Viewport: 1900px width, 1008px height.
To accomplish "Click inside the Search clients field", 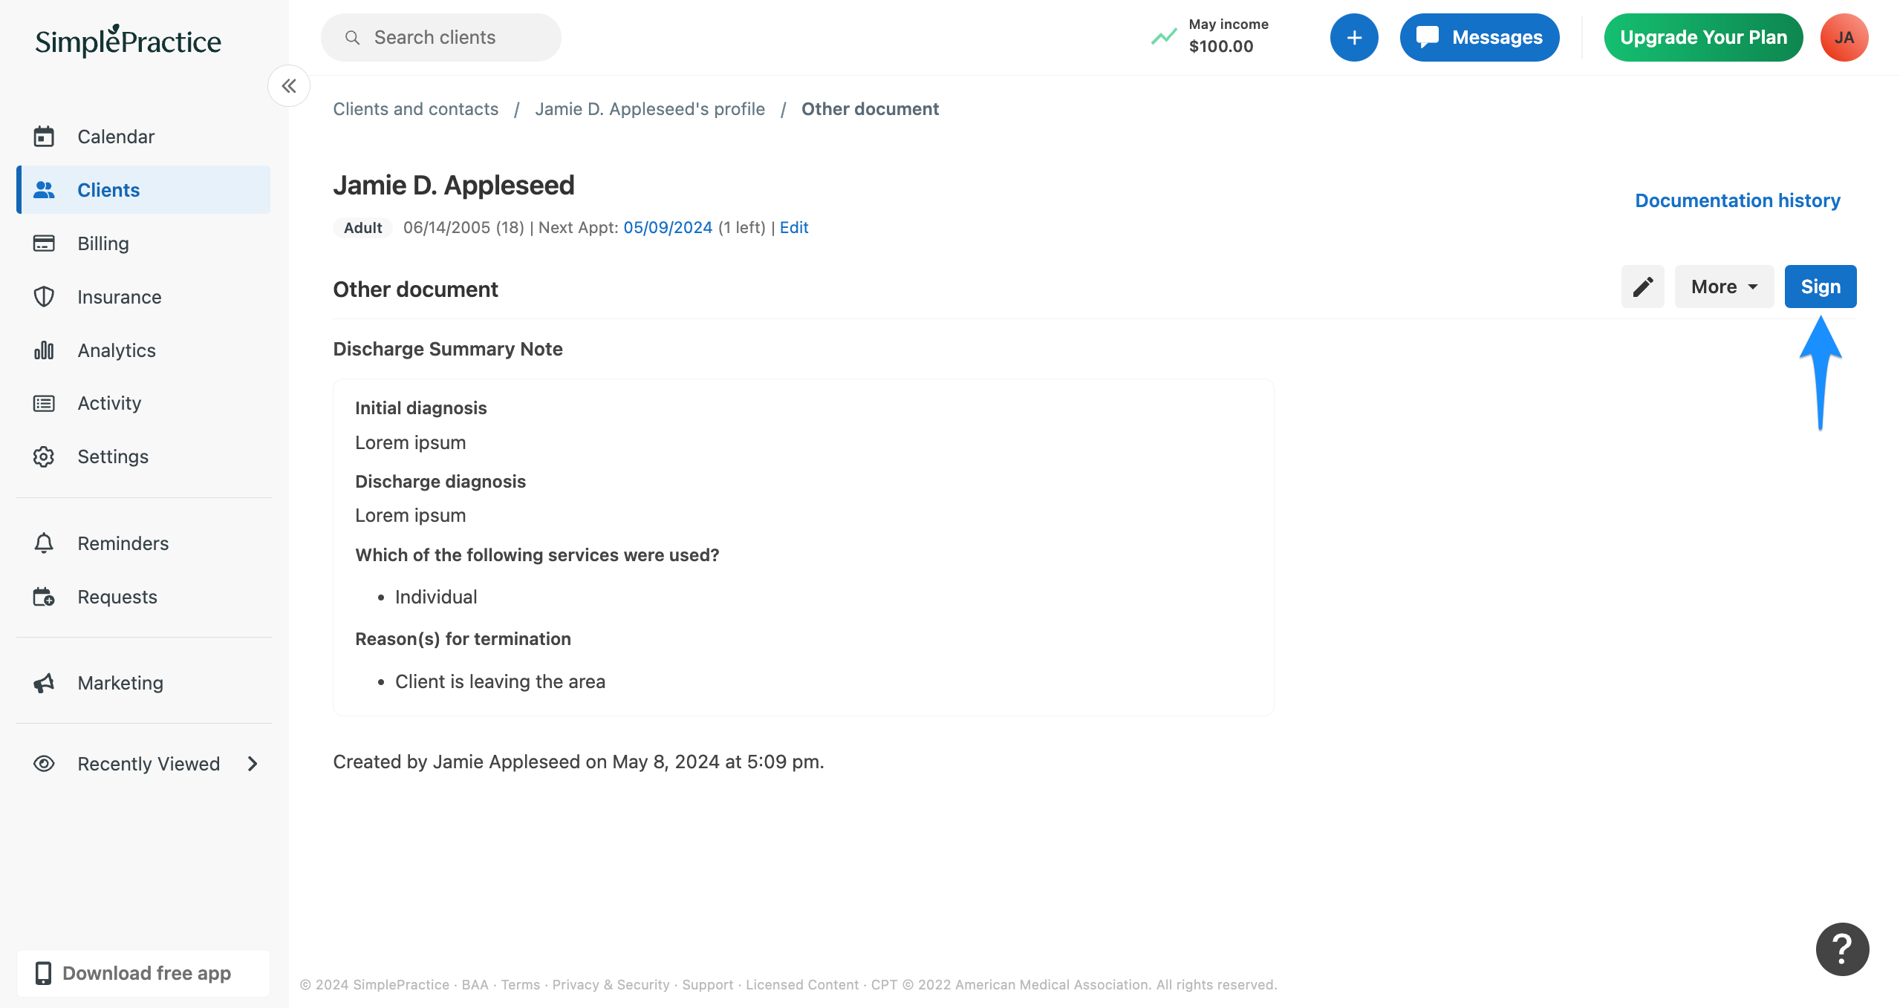I will click(x=440, y=36).
